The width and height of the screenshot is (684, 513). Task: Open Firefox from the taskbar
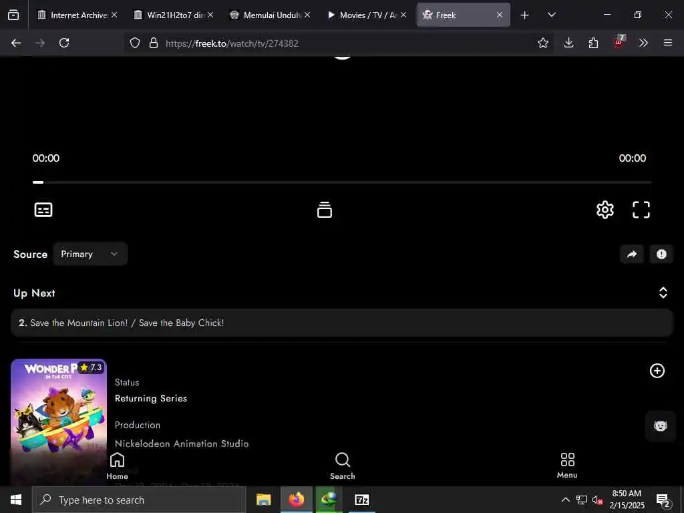point(296,500)
